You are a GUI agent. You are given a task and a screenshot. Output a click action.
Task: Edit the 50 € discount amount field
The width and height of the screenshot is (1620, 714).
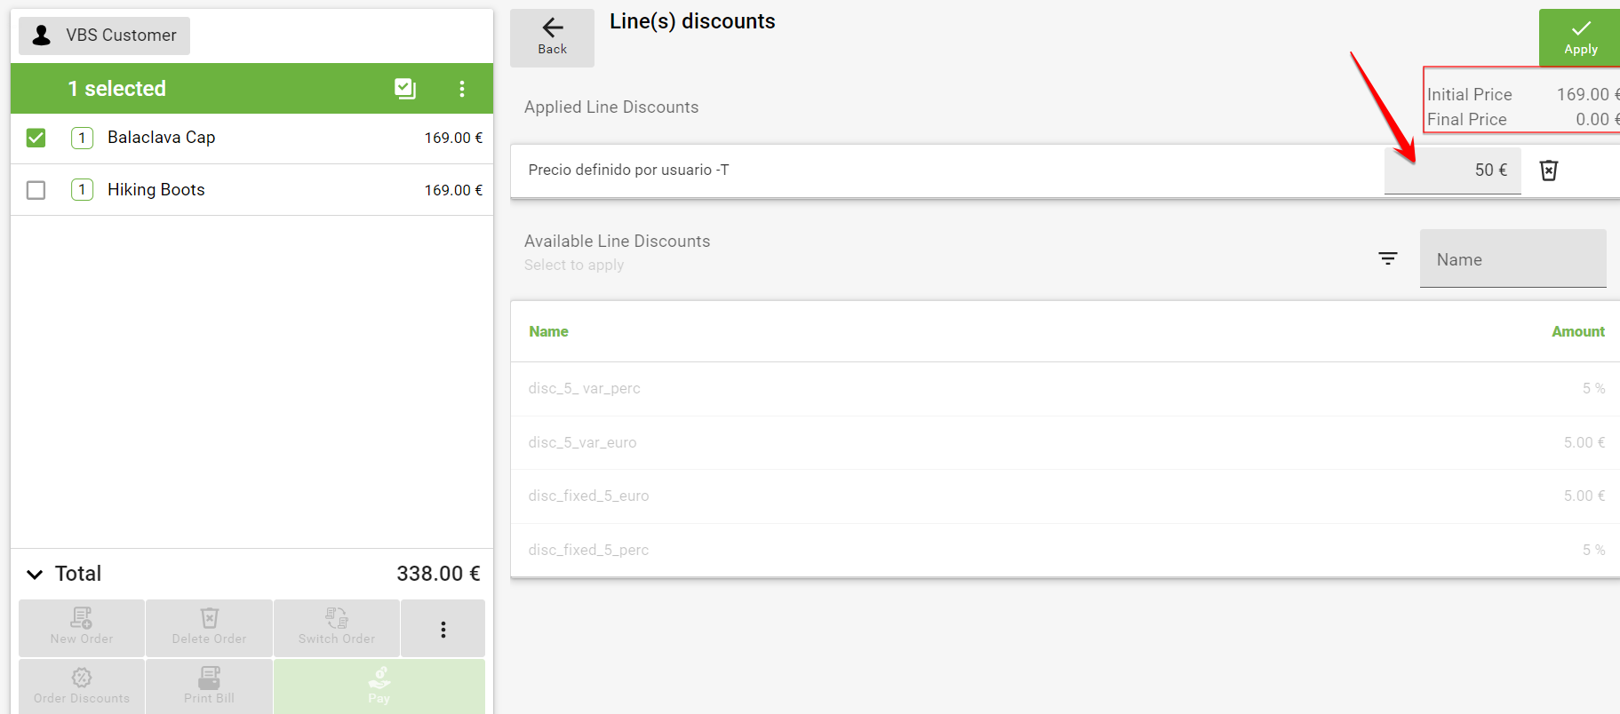click(1452, 171)
